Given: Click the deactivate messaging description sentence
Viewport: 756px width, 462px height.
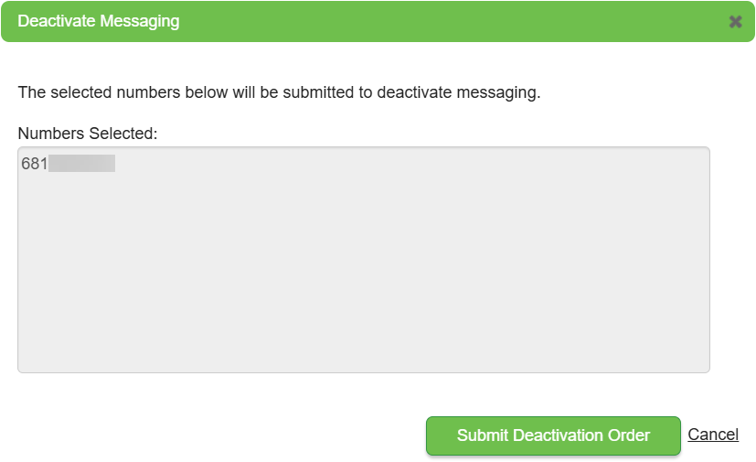Looking at the screenshot, I should 279,92.
